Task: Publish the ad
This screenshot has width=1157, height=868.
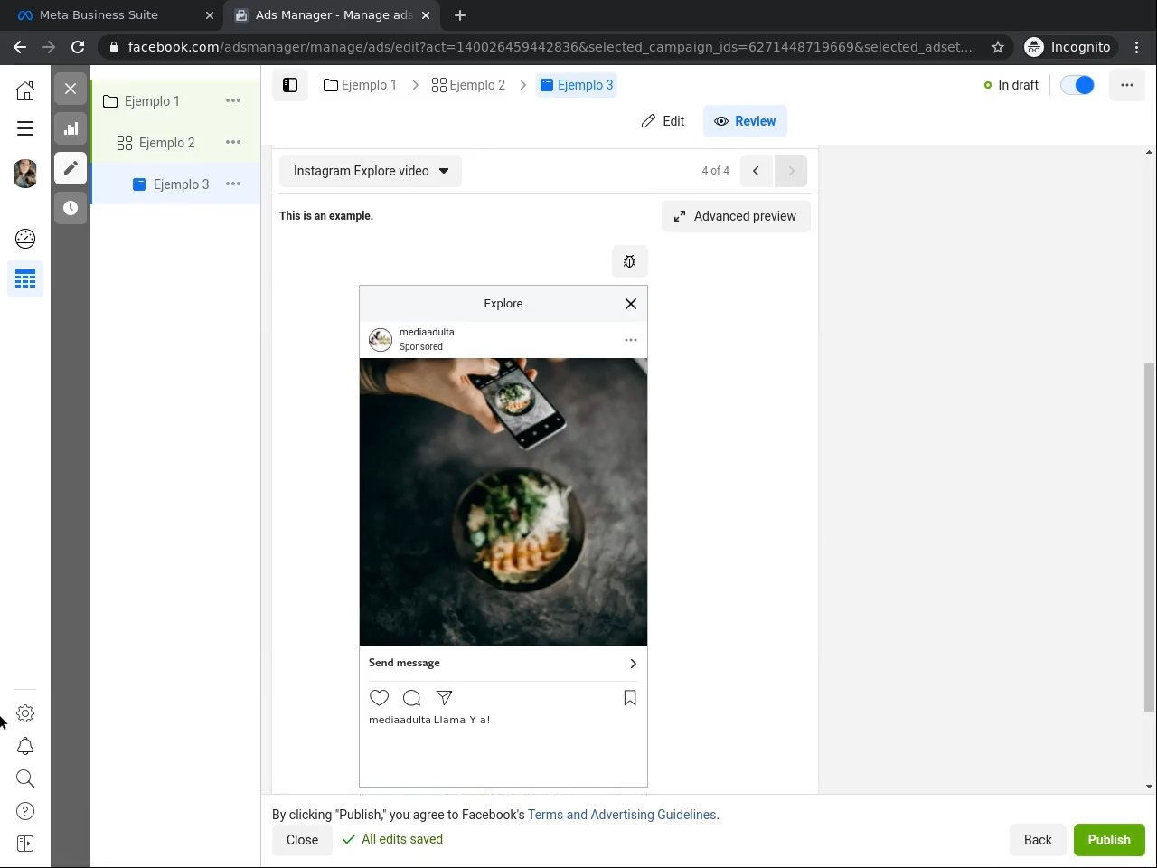Action: pos(1109,840)
